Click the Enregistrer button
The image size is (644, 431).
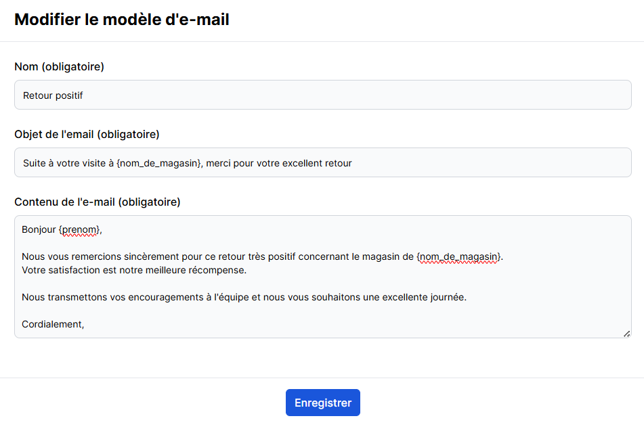click(x=322, y=403)
